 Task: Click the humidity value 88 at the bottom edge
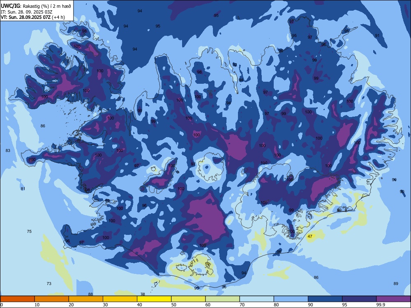[x=90, y=294]
